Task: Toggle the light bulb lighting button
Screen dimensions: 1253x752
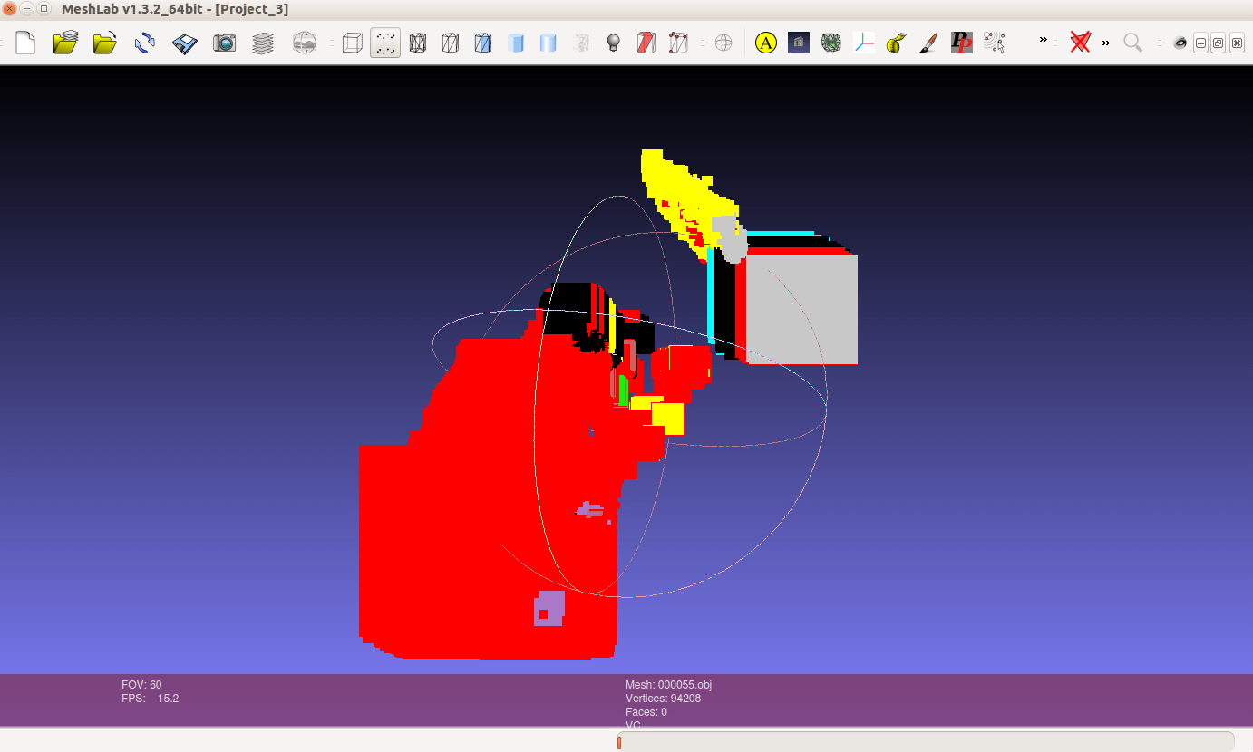Action: [614, 43]
